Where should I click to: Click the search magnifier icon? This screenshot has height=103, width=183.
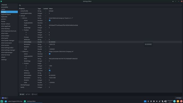pos(20,5)
